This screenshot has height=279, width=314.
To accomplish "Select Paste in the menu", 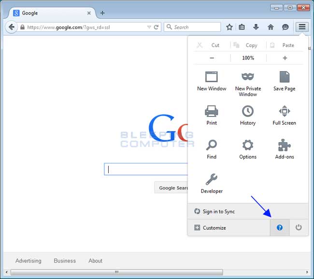I will pyautogui.click(x=285, y=45).
